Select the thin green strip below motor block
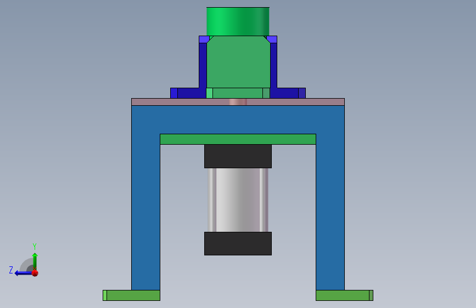The height and width of the screenshot is (308, 476). tap(238, 93)
